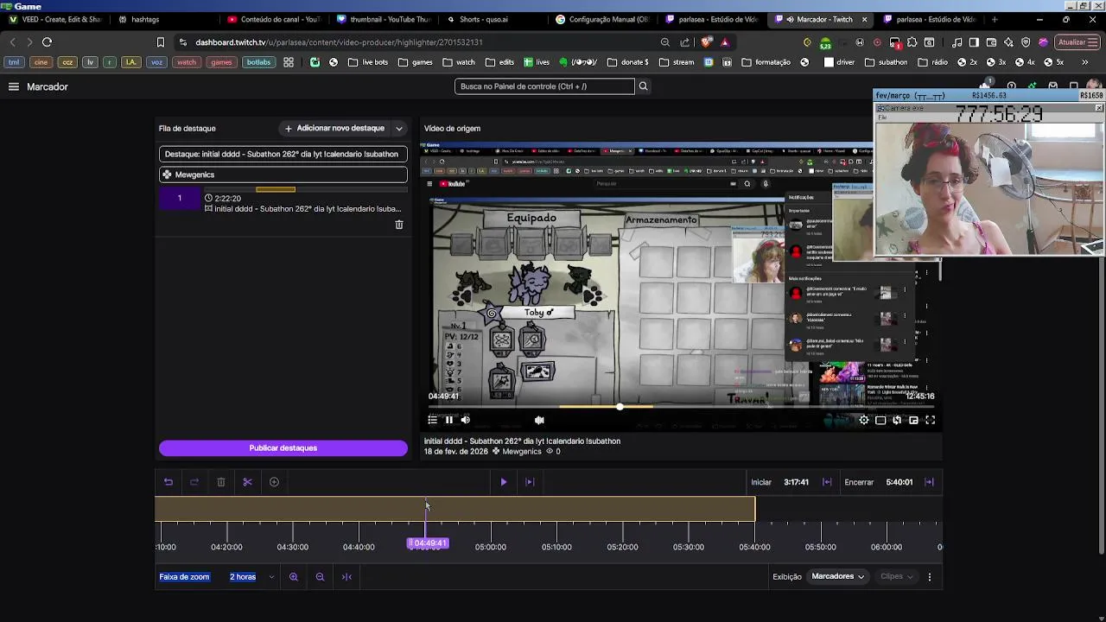Play the timeline preview

(x=504, y=482)
